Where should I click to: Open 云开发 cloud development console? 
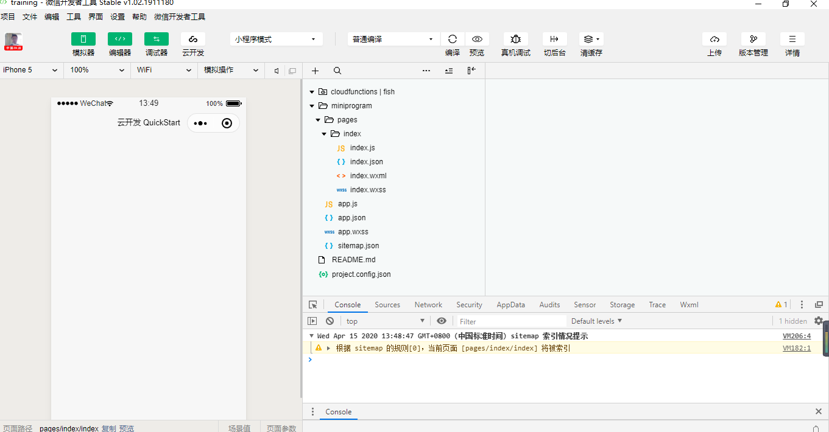point(193,39)
